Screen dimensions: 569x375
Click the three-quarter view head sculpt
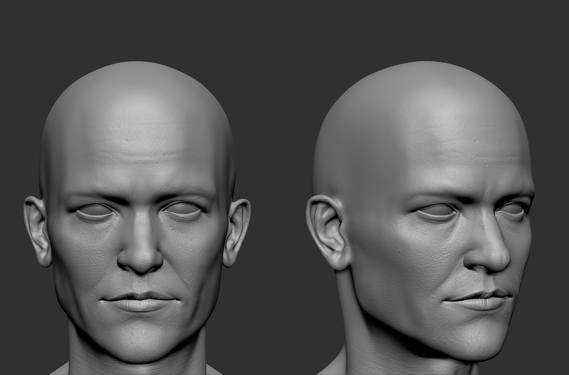click(x=421, y=218)
